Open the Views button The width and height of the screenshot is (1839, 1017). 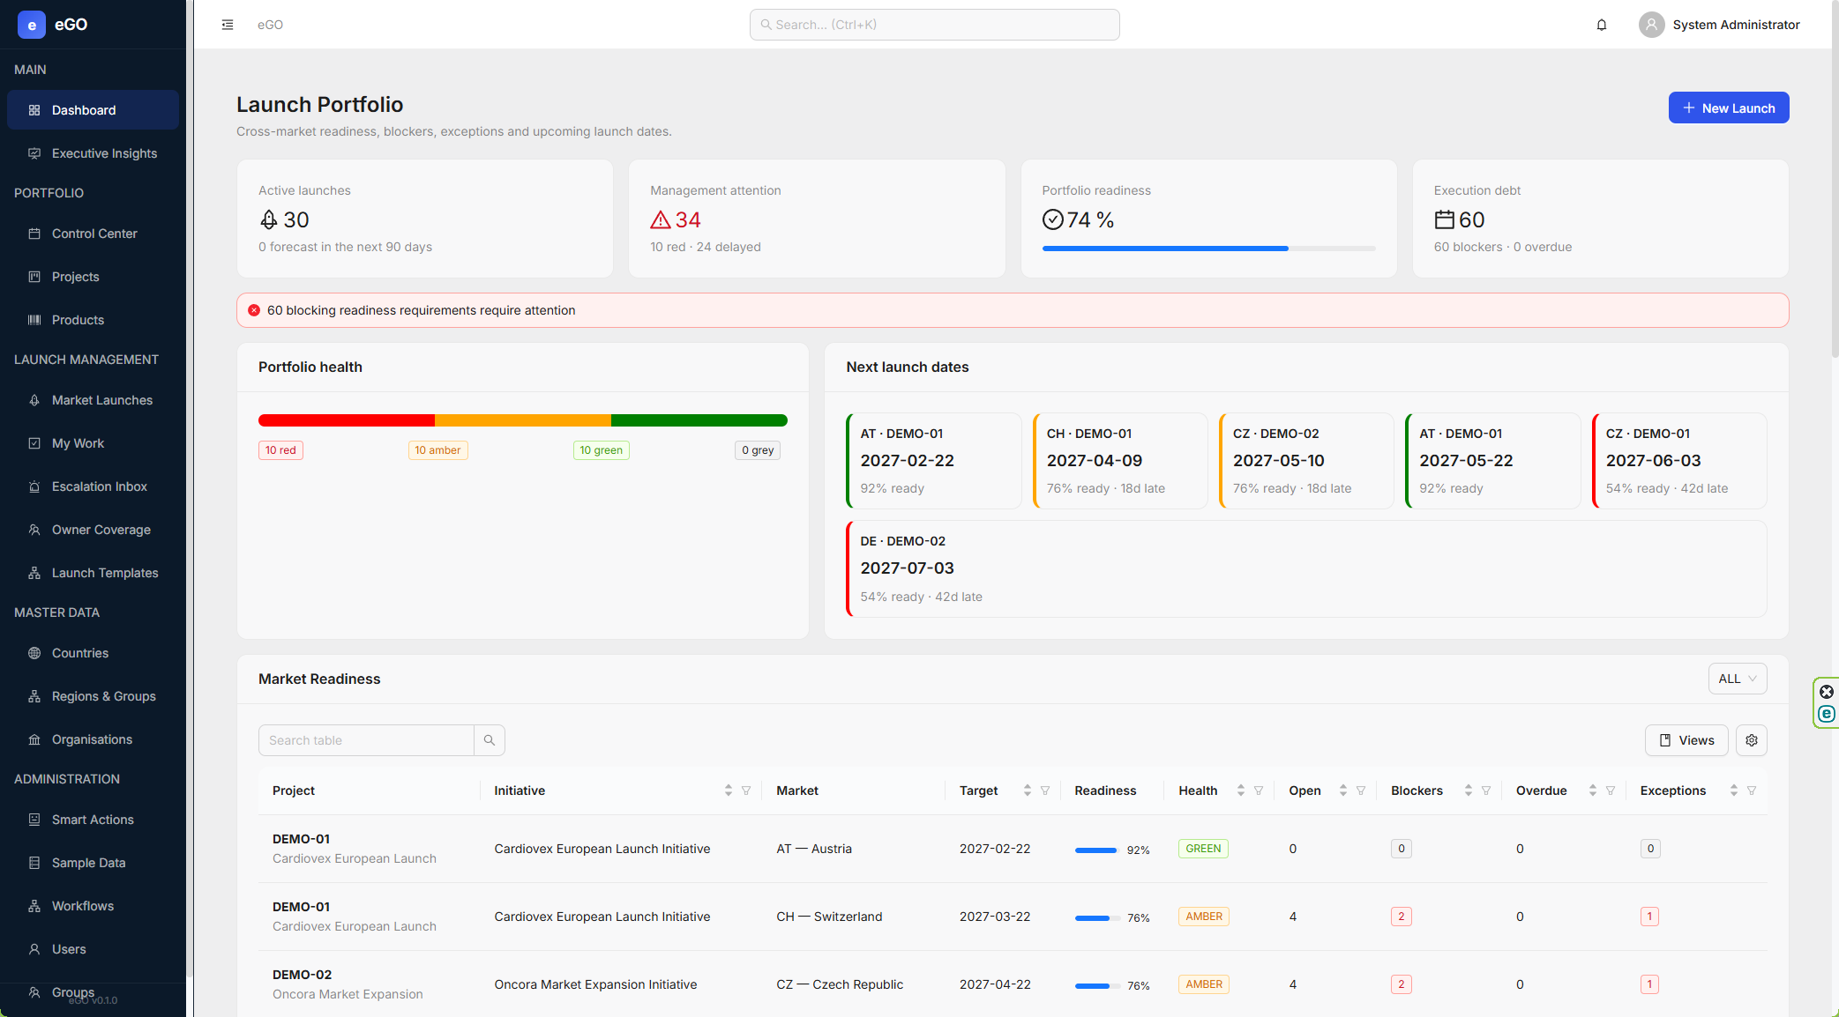click(1686, 740)
